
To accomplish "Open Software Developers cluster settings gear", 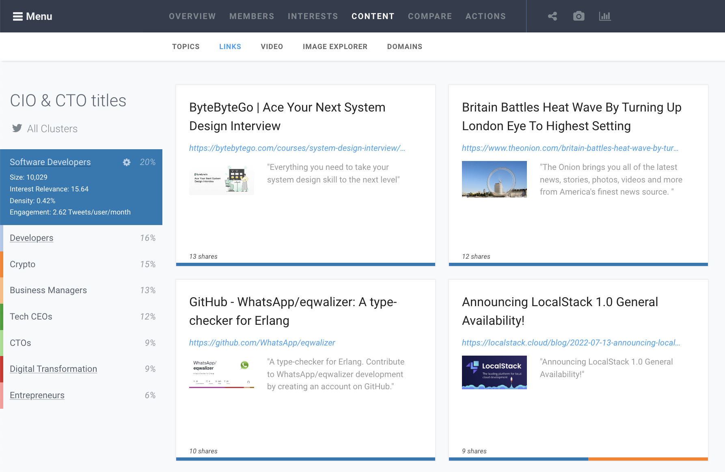I will 127,162.
